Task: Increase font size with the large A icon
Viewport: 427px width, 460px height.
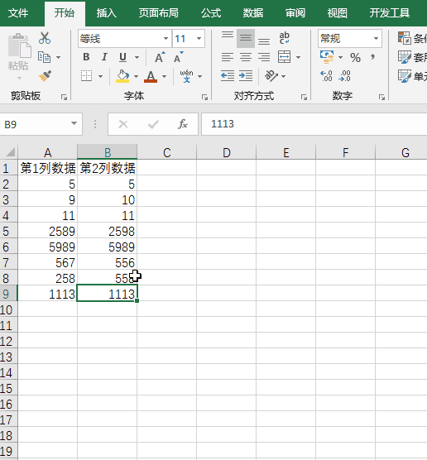Action: pos(160,57)
